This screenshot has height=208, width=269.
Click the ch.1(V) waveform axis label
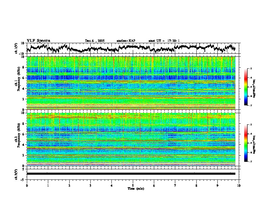[x=16, y=49]
